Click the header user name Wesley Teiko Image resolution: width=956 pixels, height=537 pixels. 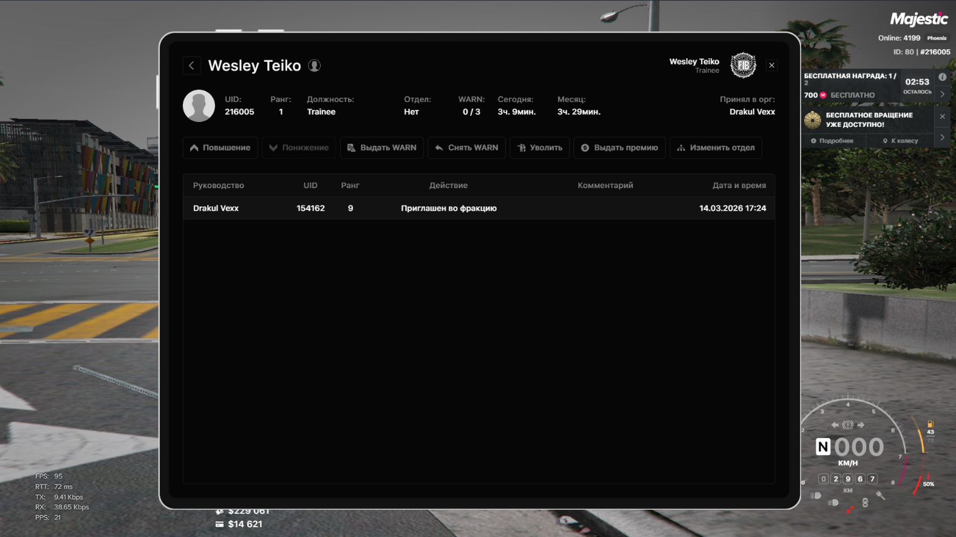click(694, 61)
